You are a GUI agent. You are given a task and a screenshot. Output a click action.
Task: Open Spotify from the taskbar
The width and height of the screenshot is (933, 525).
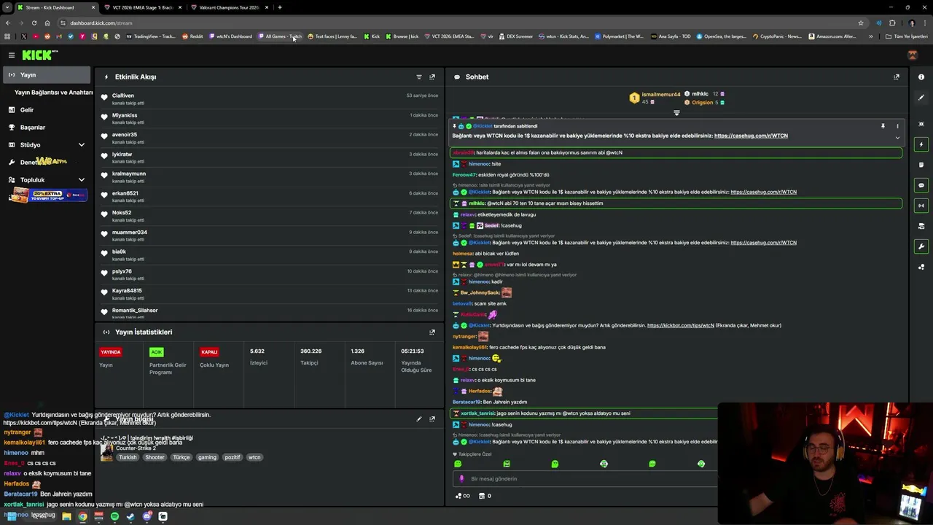pos(114,516)
